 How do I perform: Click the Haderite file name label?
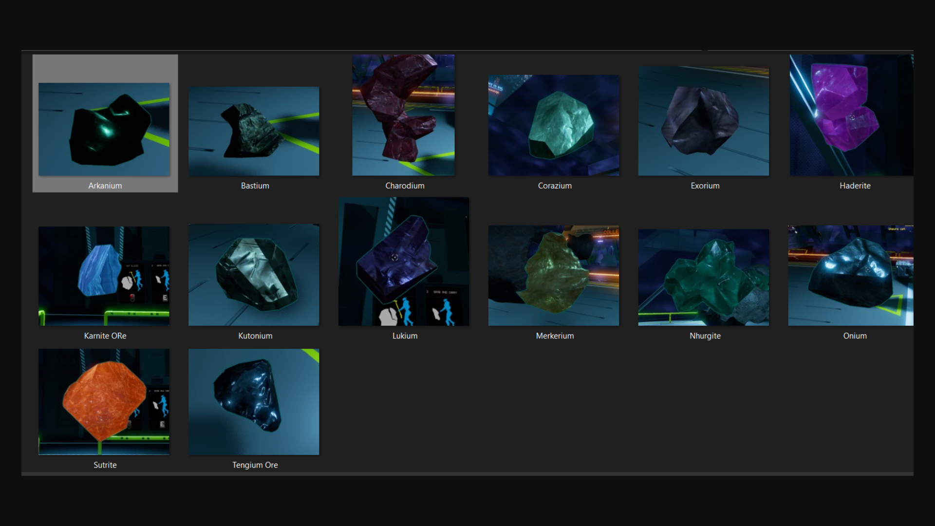coord(855,186)
